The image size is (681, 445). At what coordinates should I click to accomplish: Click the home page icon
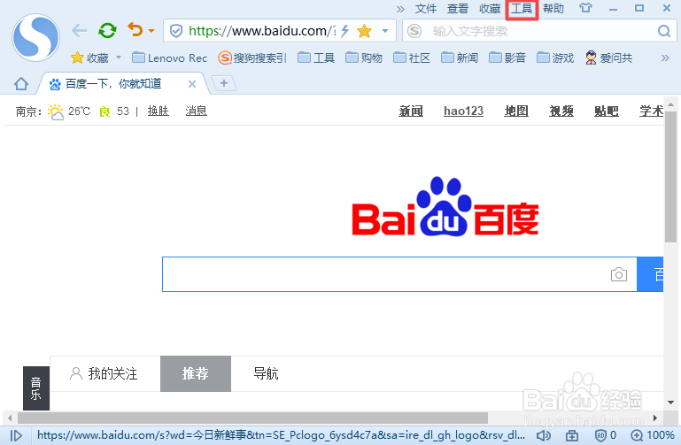[21, 83]
